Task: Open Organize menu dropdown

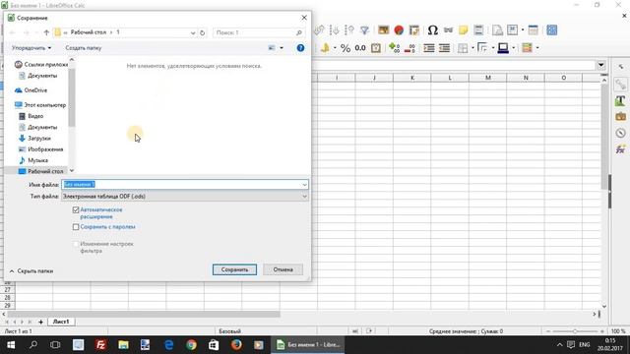Action: coord(31,48)
